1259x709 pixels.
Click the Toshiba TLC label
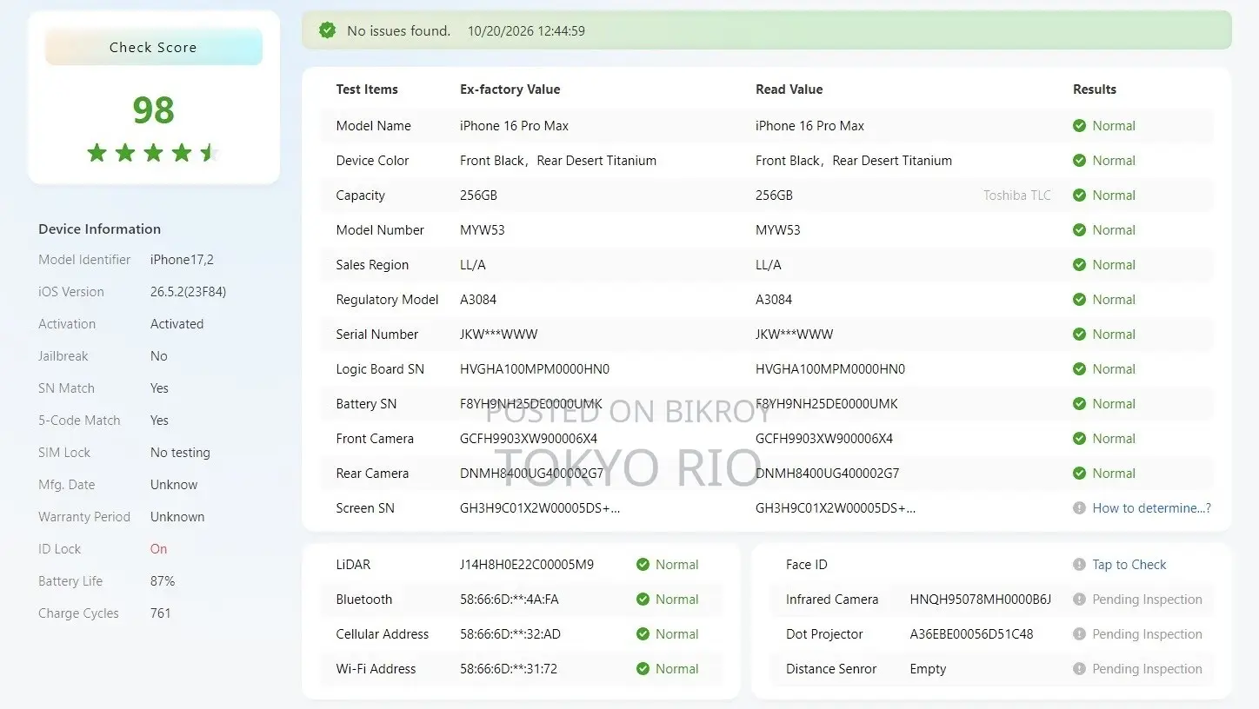1017,195
